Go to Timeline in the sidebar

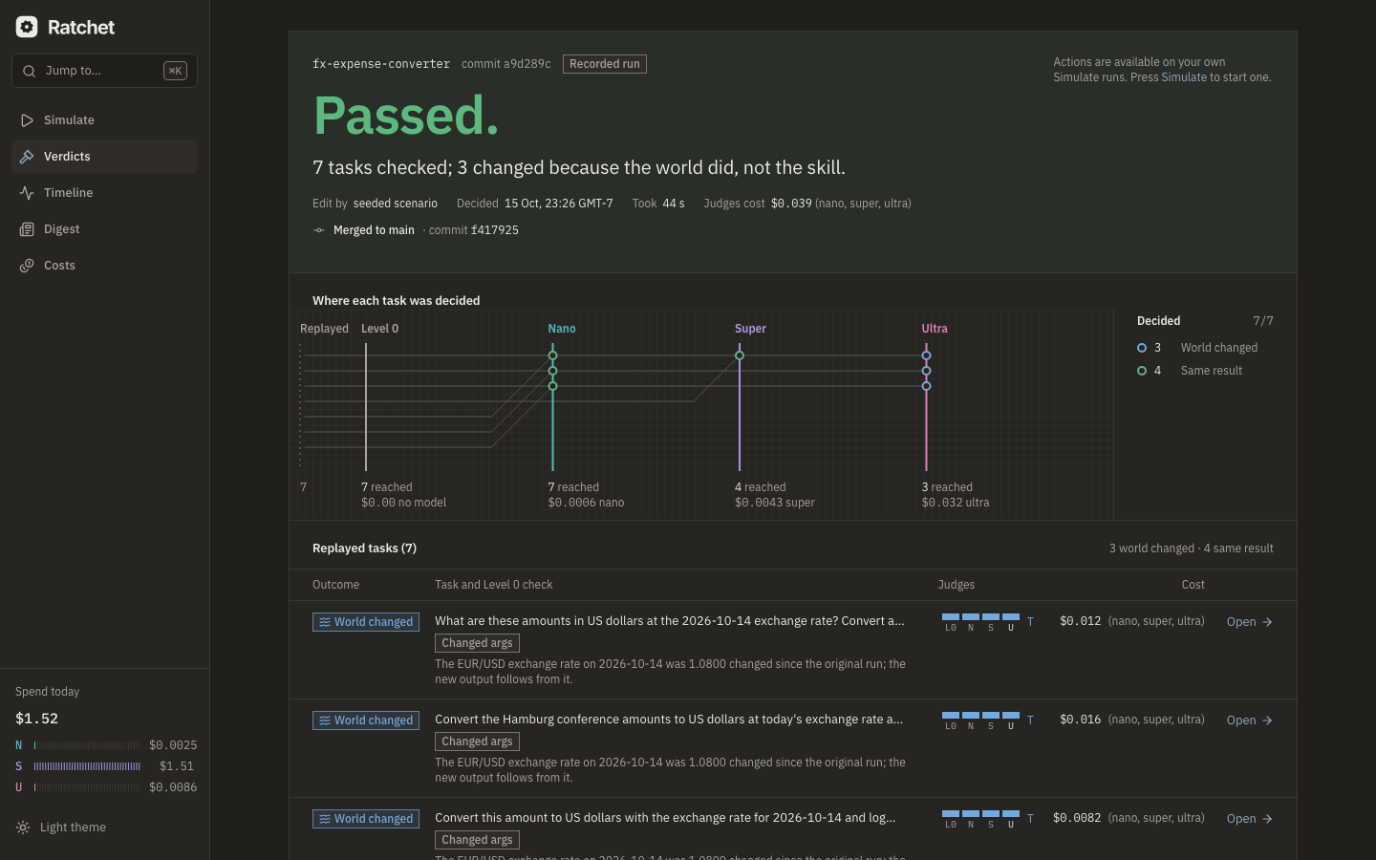point(104,193)
